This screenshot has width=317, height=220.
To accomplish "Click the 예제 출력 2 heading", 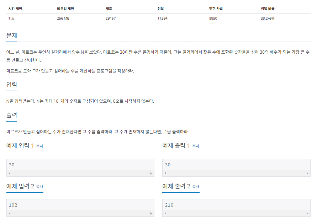I will tap(176, 186).
